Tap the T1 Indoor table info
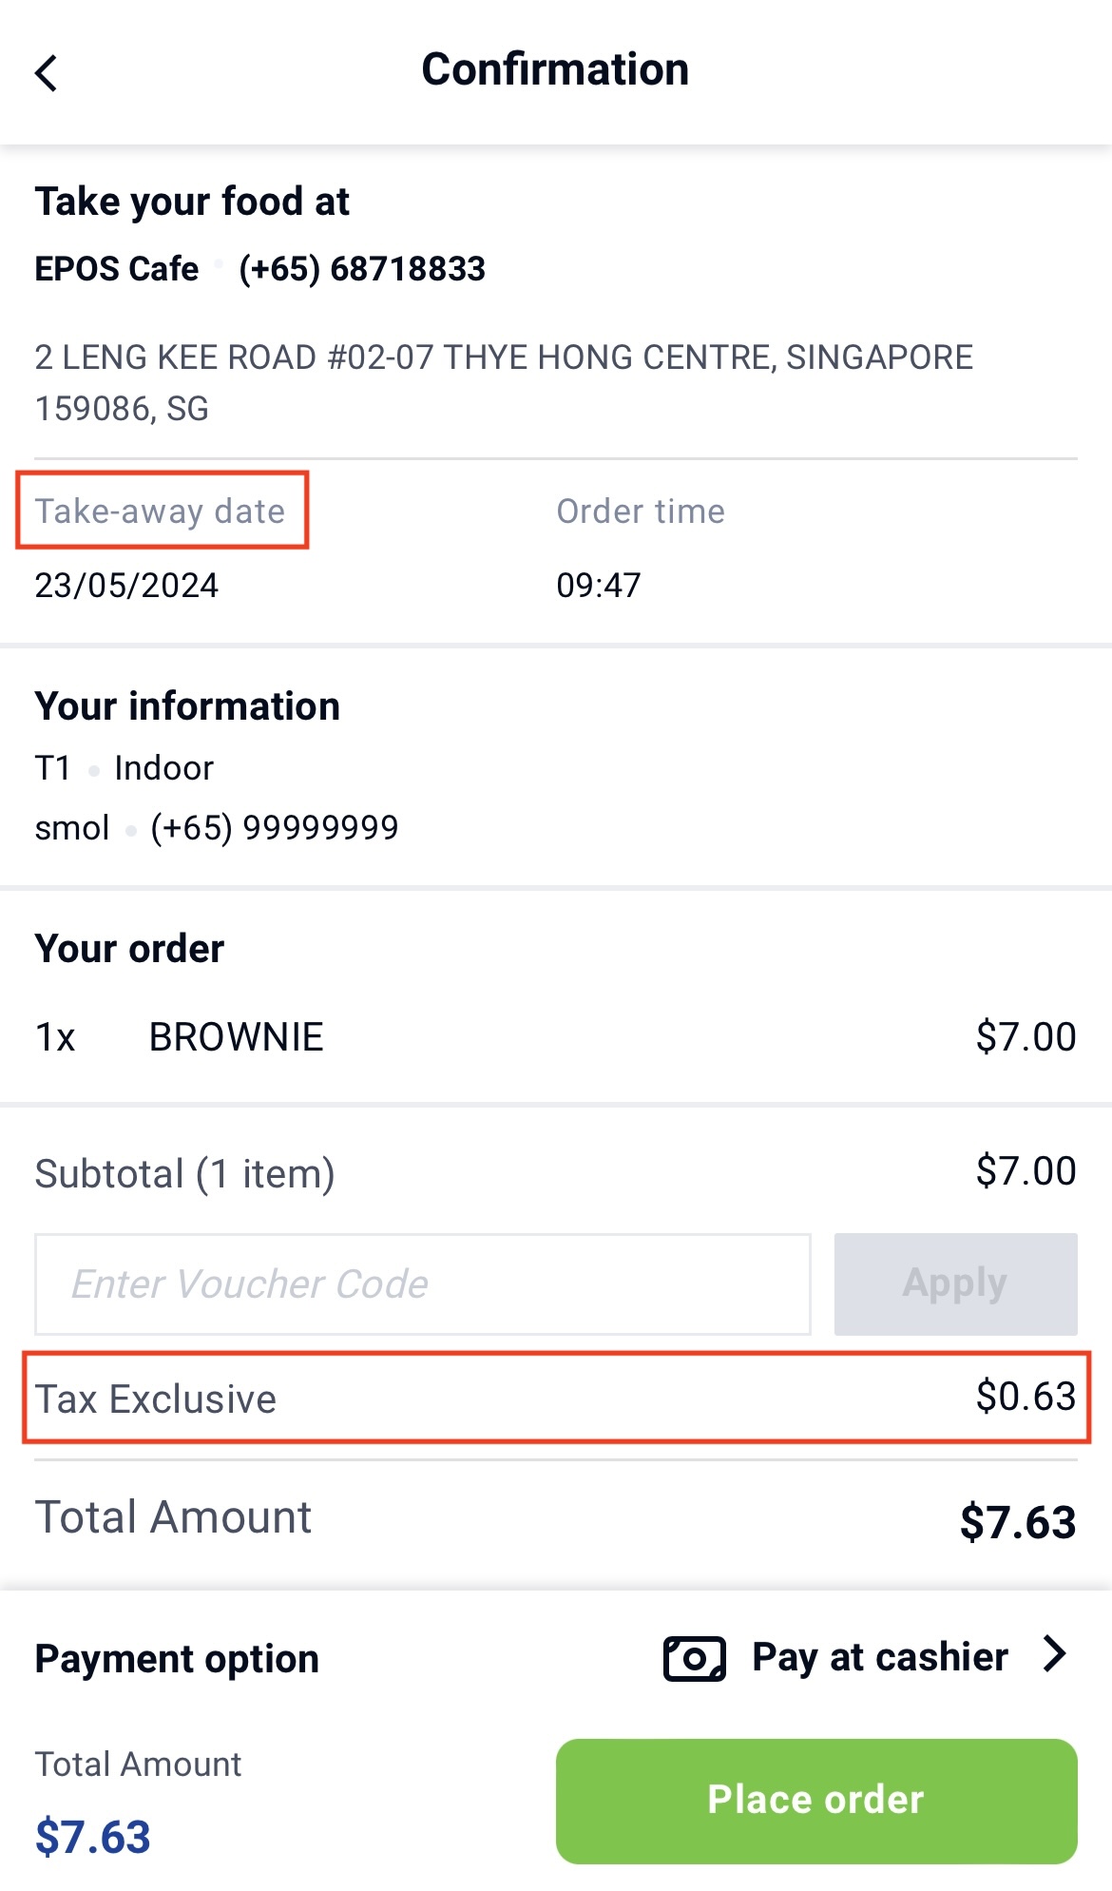 click(125, 768)
